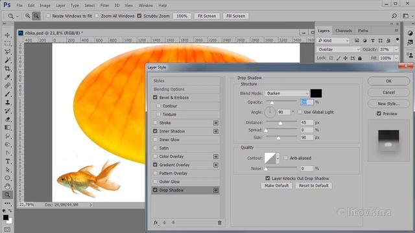Select the Move tool
Screen dimensions: 415x233
tap(7, 35)
